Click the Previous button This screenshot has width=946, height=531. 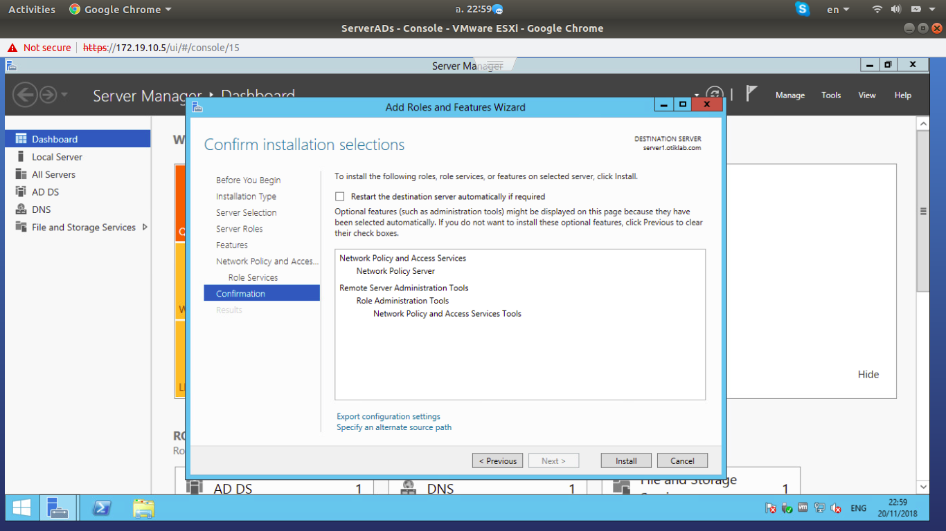pyautogui.click(x=498, y=460)
